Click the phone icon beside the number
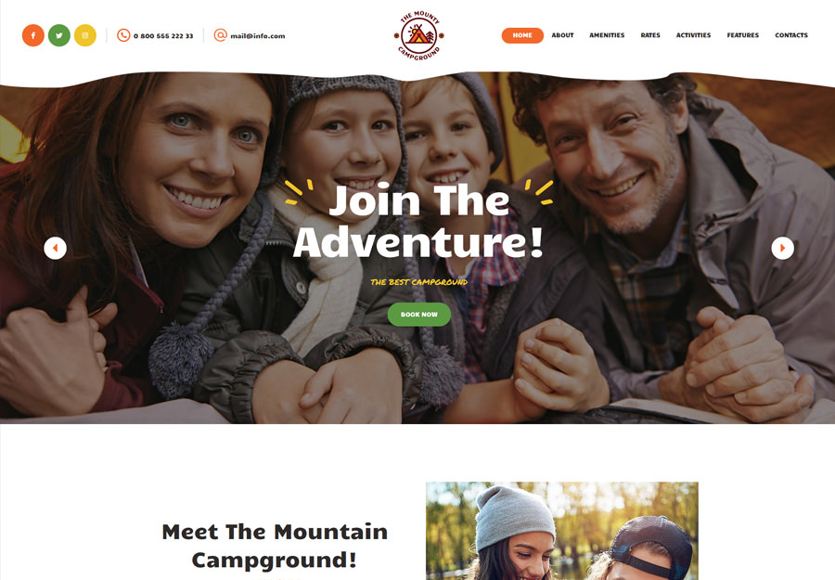The width and height of the screenshot is (835, 580). (x=123, y=35)
